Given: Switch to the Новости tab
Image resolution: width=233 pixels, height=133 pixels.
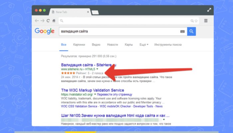Looking at the screenshot, I should tap(113, 45).
